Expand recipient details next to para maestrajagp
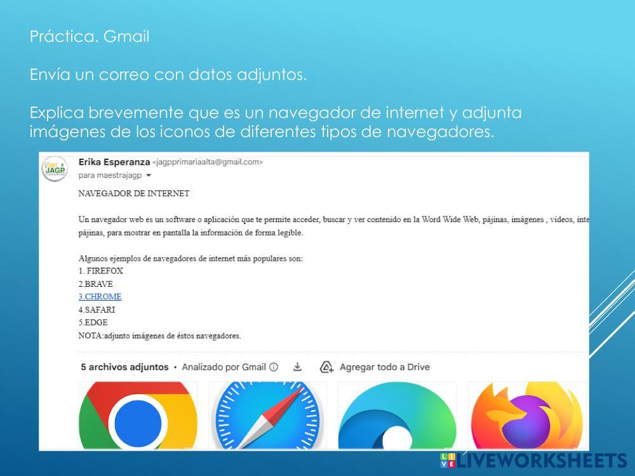Screen dimensions: 635x476 (x=149, y=175)
